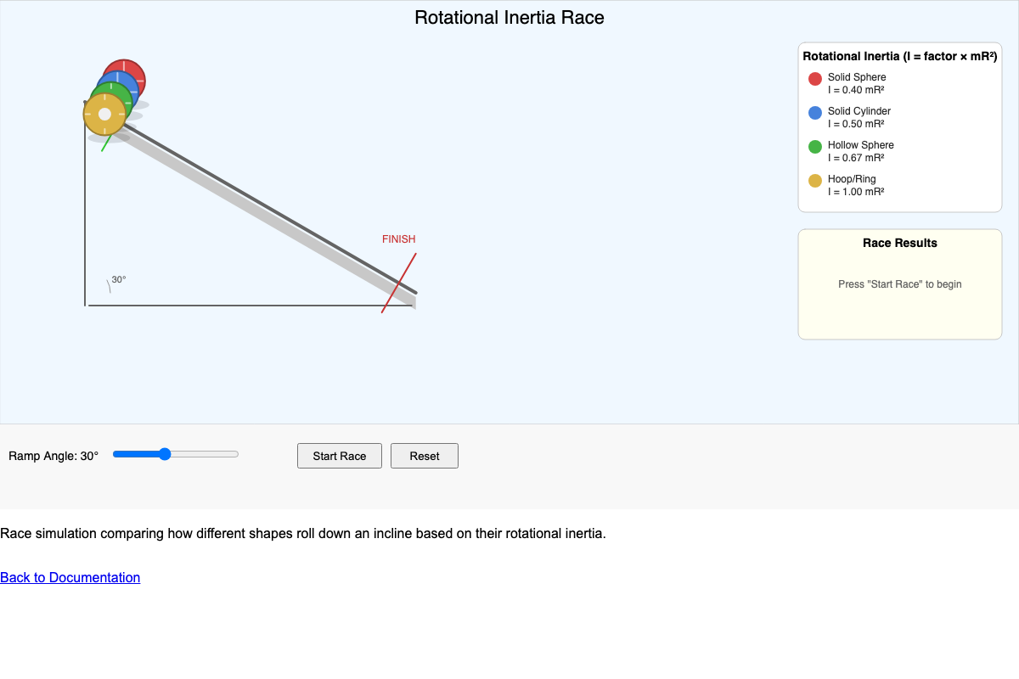
Task: Click the Rotational Inertia Race title
Action: [509, 17]
